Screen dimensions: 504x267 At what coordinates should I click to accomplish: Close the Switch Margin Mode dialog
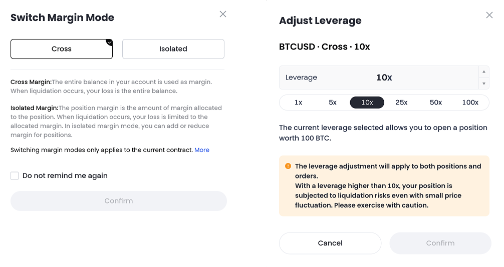[223, 14]
